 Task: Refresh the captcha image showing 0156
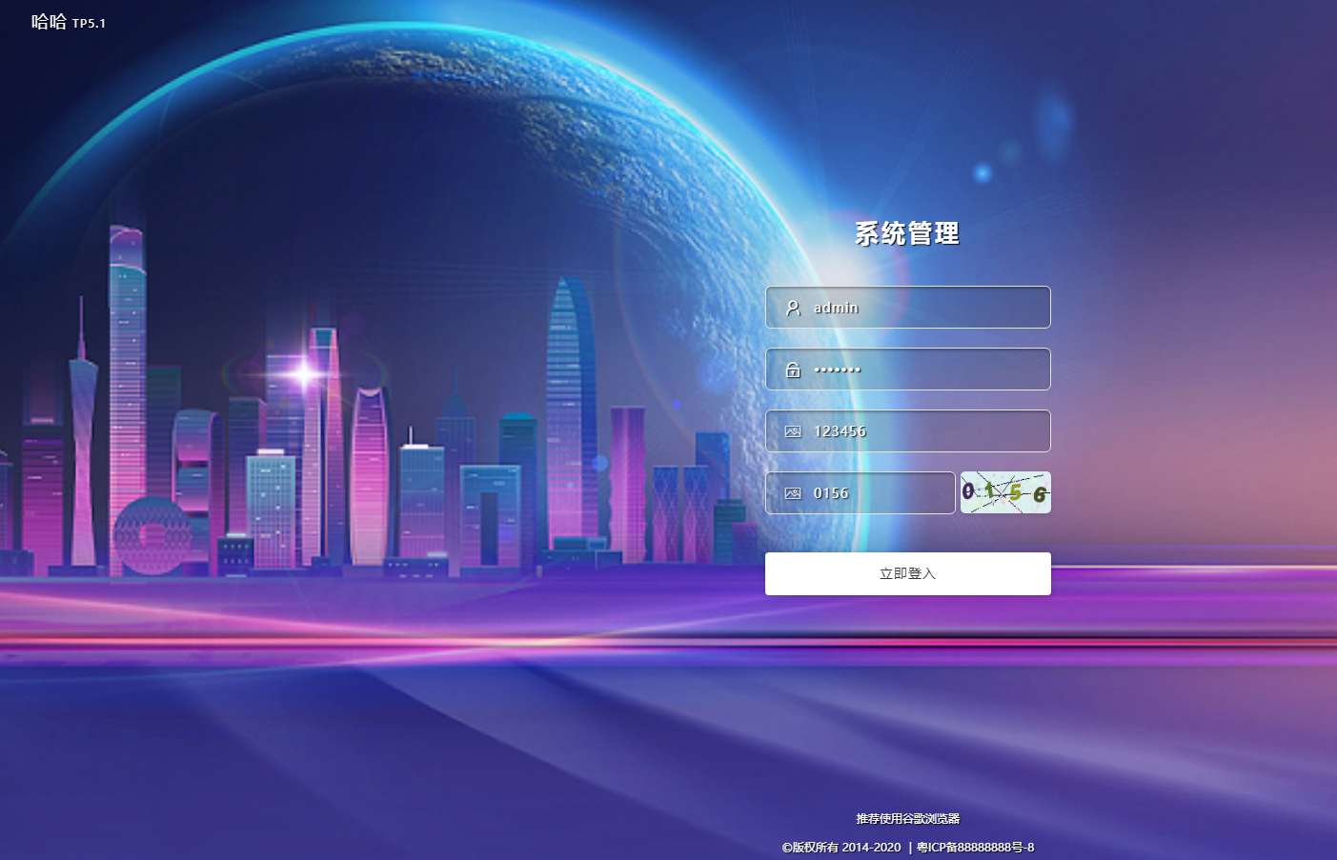pyautogui.click(x=1005, y=492)
